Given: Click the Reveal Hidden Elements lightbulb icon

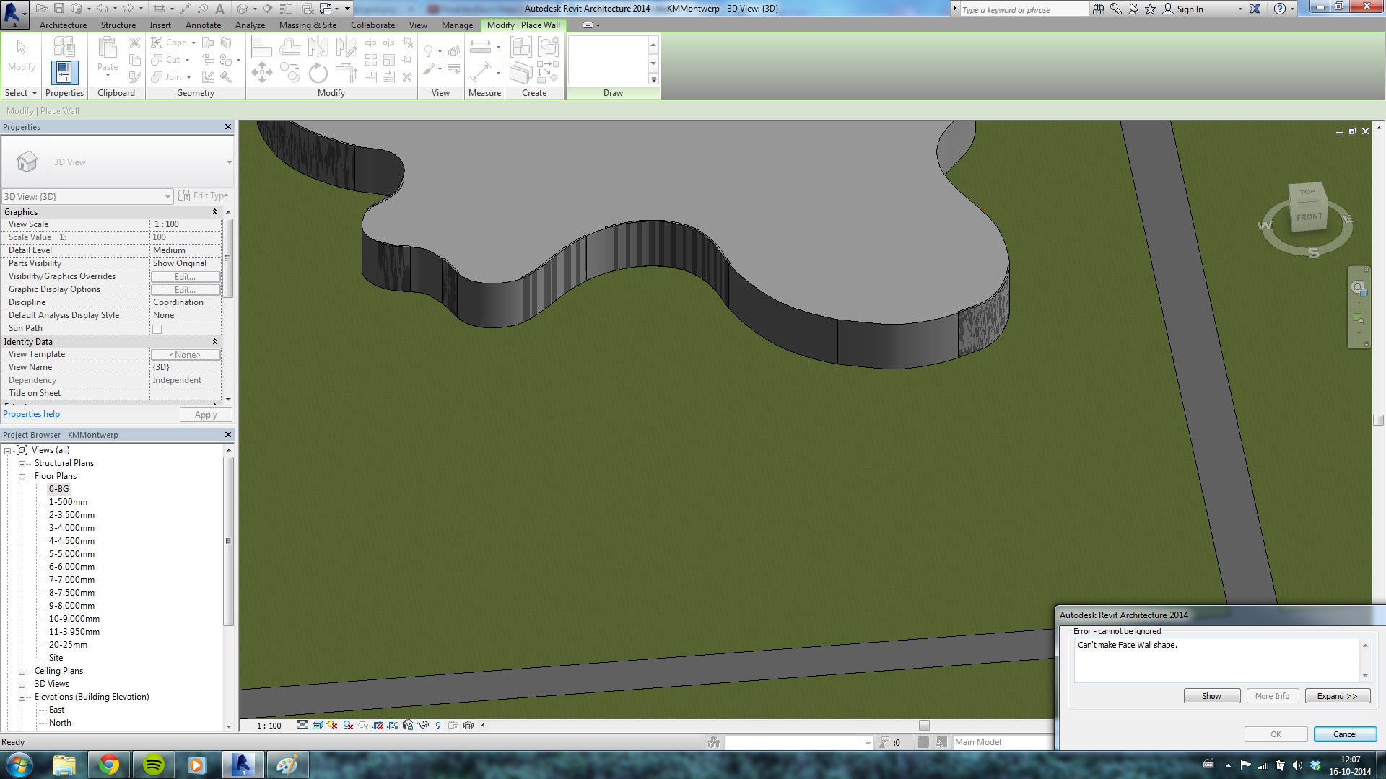Looking at the screenshot, I should tap(438, 725).
